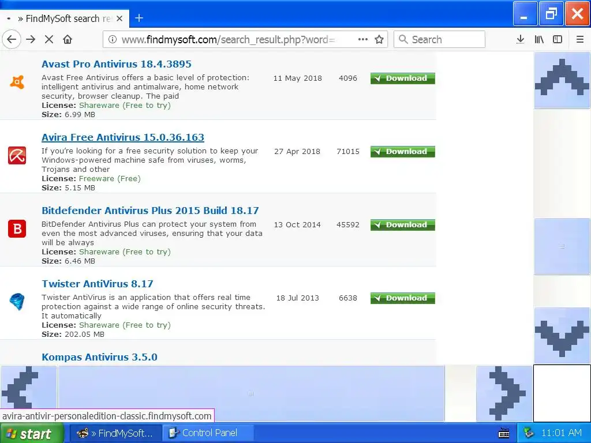Go back to the previous page
This screenshot has height=443, width=591.
pyautogui.click(x=12, y=39)
